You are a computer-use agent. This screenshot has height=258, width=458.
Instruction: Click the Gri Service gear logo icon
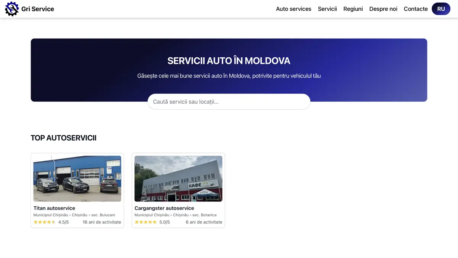click(x=11, y=9)
